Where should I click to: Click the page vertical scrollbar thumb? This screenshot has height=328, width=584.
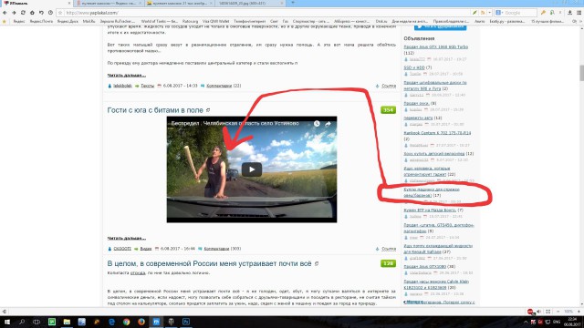coord(581,73)
